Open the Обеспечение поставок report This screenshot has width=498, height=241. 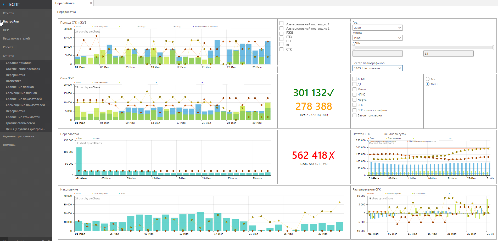click(23, 69)
